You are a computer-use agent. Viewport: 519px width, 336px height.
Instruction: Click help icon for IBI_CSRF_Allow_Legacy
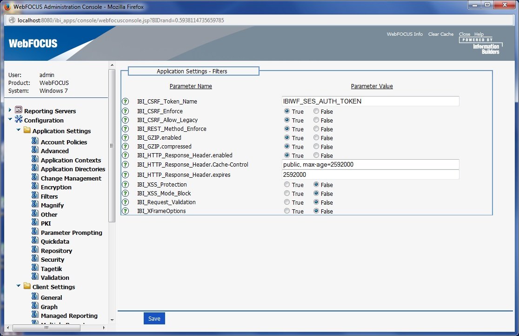125,120
